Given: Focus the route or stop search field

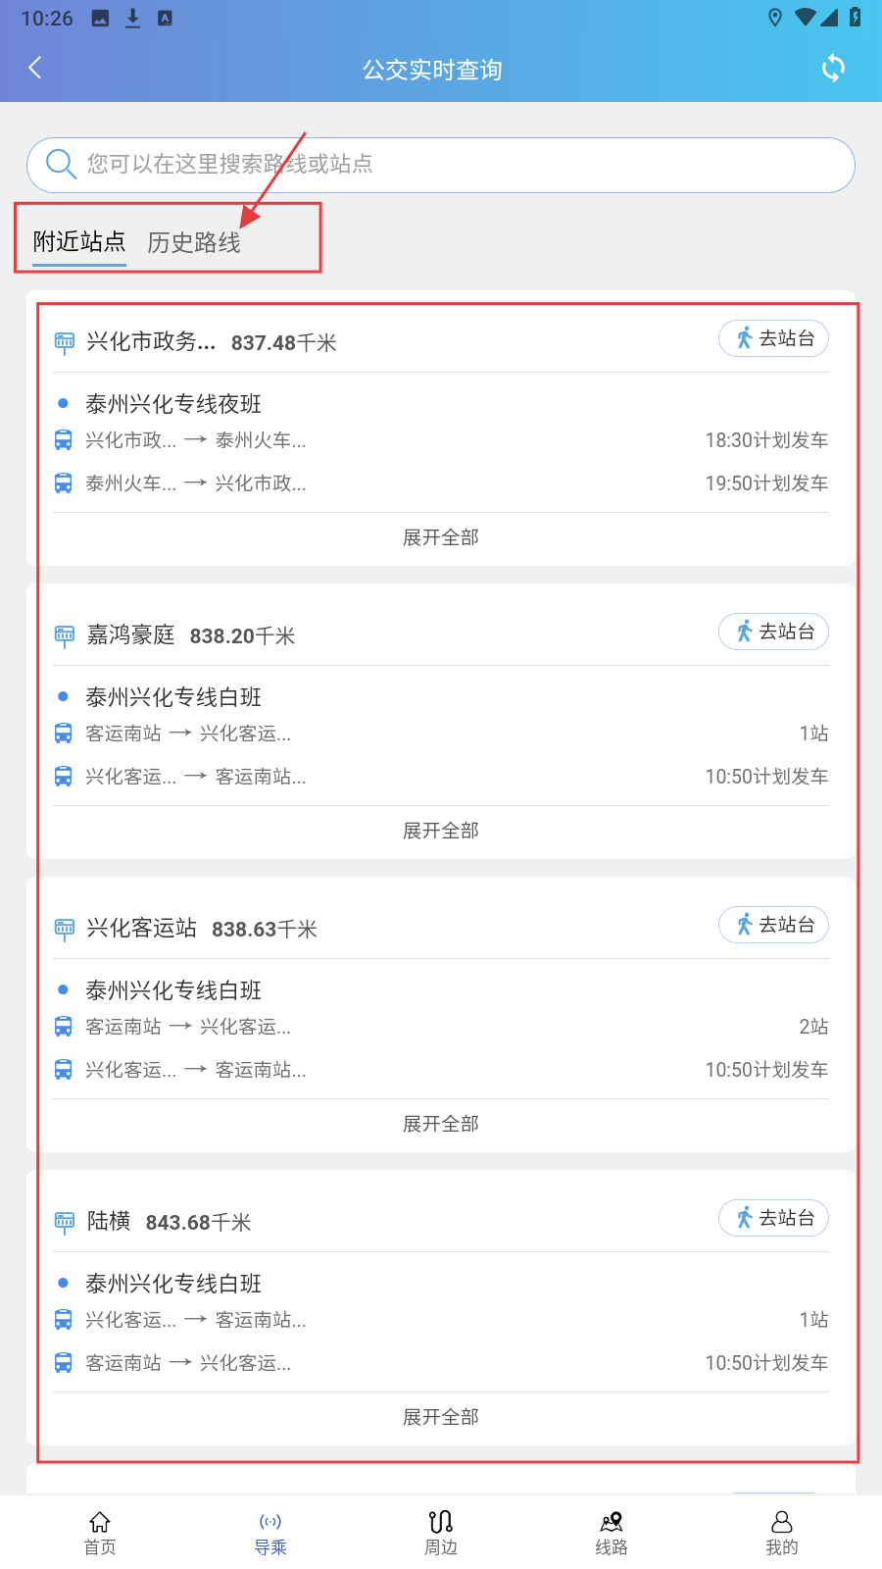Looking at the screenshot, I should [x=461, y=164].
